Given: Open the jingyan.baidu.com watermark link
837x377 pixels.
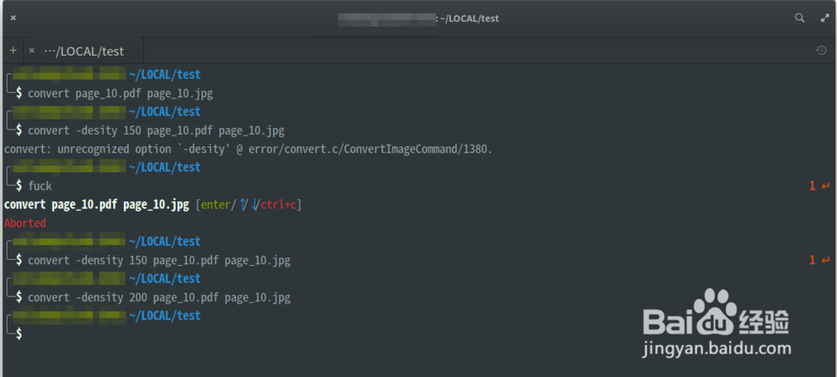Looking at the screenshot, I should [x=716, y=349].
